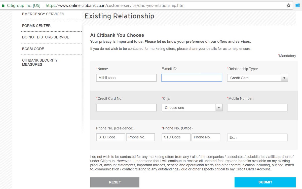Click 'Phone No. (Residence):' label
This screenshot has height=189, width=302.
(x=115, y=128)
